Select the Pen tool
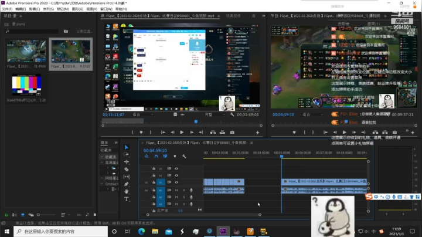The width and height of the screenshot is (422, 237). [x=126, y=184]
